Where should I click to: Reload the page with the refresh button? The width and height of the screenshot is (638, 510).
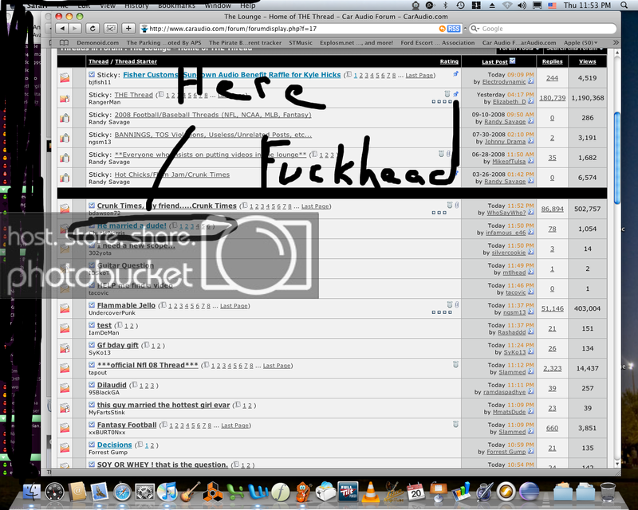pos(93,29)
